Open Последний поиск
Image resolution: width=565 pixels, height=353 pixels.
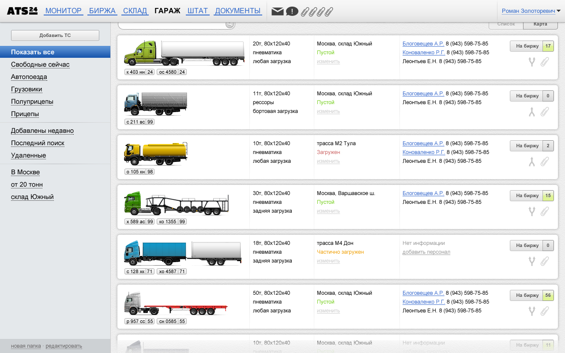38,143
